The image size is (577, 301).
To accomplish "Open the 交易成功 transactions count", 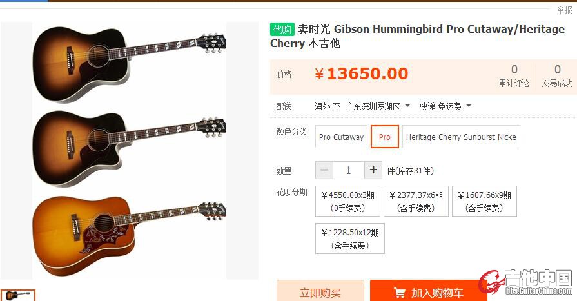I will point(557,77).
